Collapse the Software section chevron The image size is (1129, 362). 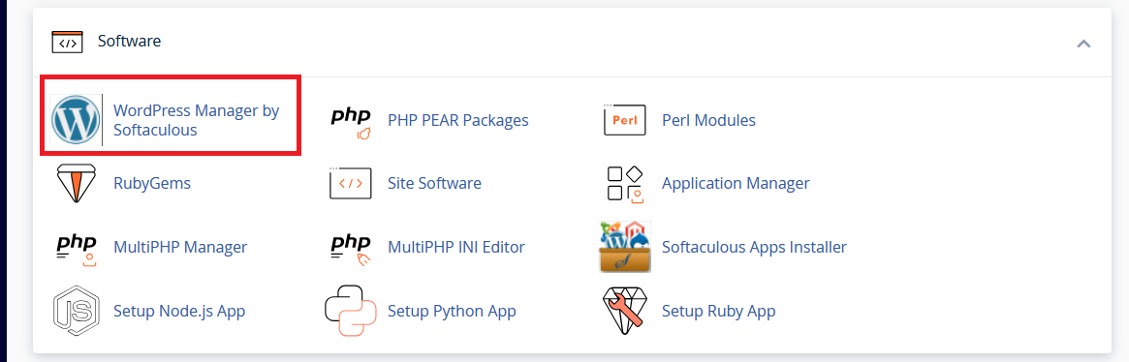point(1082,44)
